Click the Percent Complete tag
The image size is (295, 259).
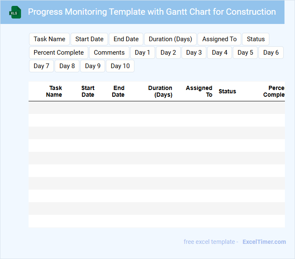(x=59, y=53)
